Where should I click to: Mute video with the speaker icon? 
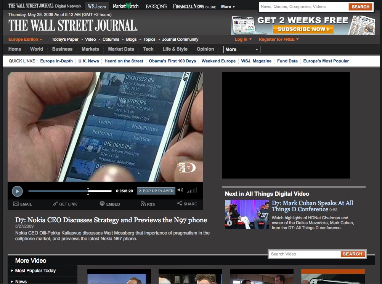coord(180,190)
